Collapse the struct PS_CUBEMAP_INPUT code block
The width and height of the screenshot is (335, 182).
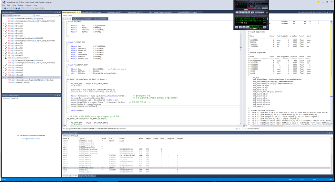click(66, 65)
